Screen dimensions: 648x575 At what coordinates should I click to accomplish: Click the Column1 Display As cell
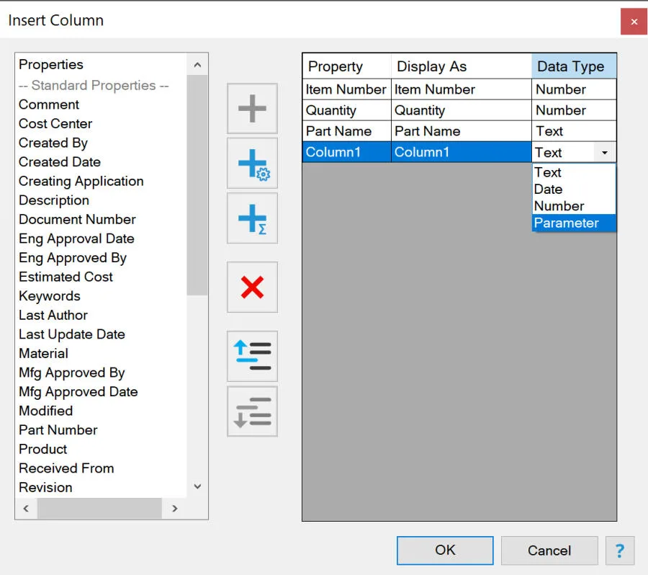click(462, 152)
